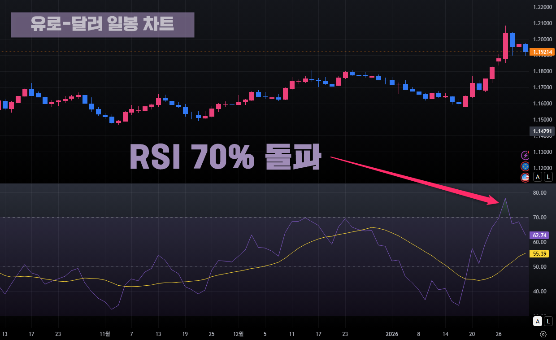Image resolution: width=556 pixels, height=340 pixels.
Task: Click the United States flag icon
Action: click(525, 177)
